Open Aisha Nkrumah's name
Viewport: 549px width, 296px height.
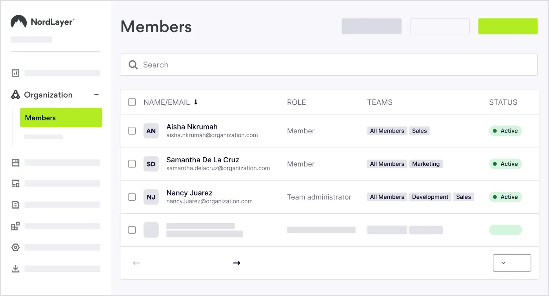coord(192,127)
